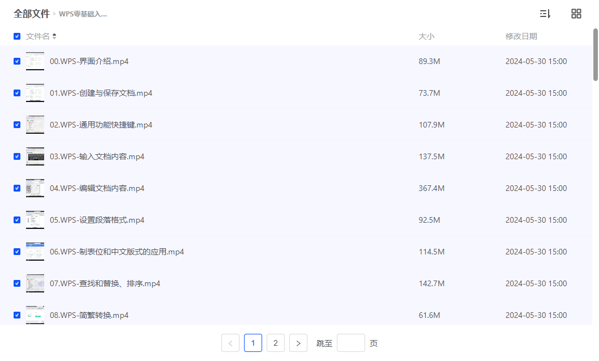Uncheck 06.WPS-制表位和中文版式的应用.mp4 checkbox

pos(17,252)
